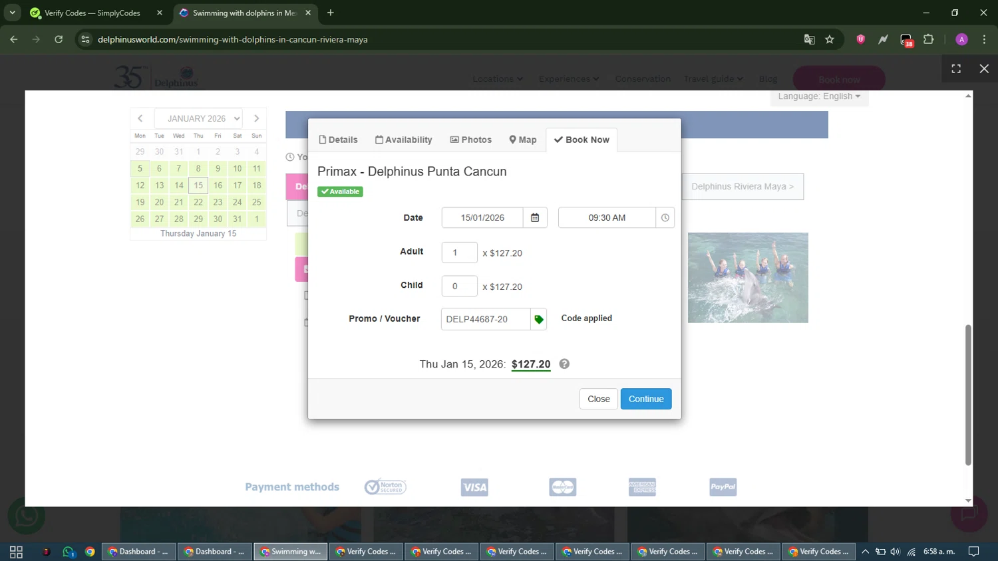The height and width of the screenshot is (561, 998).
Task: Toggle fullscreen overlay icon
Action: pyautogui.click(x=956, y=68)
